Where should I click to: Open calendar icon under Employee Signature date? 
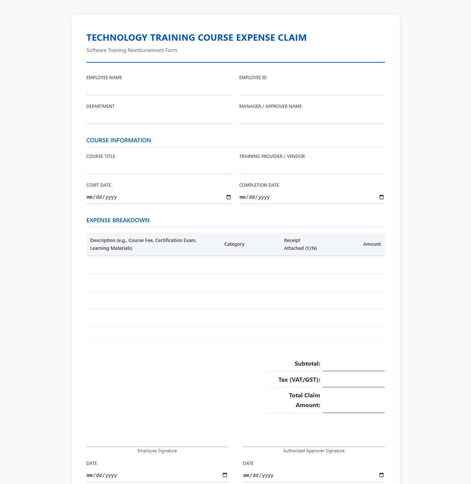point(225,475)
